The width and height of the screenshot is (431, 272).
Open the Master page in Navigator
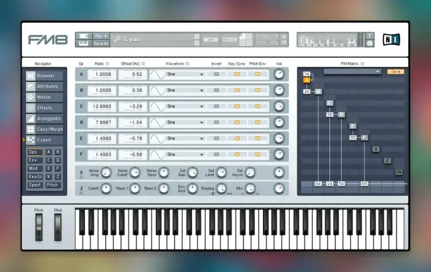point(44,97)
